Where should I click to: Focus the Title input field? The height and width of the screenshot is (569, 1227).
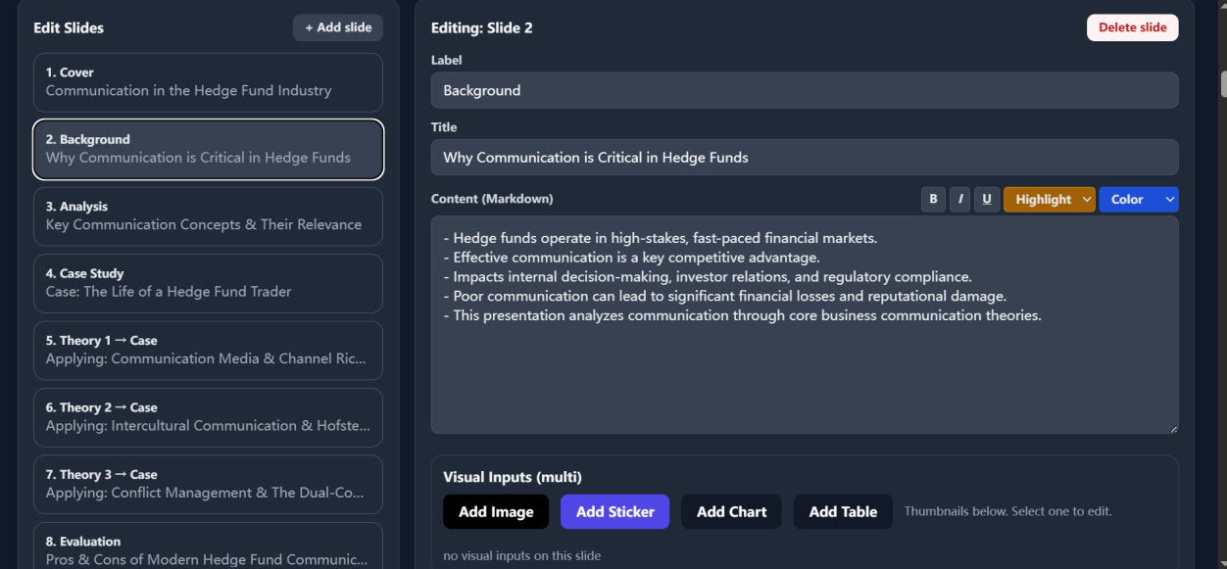pyautogui.click(x=805, y=158)
